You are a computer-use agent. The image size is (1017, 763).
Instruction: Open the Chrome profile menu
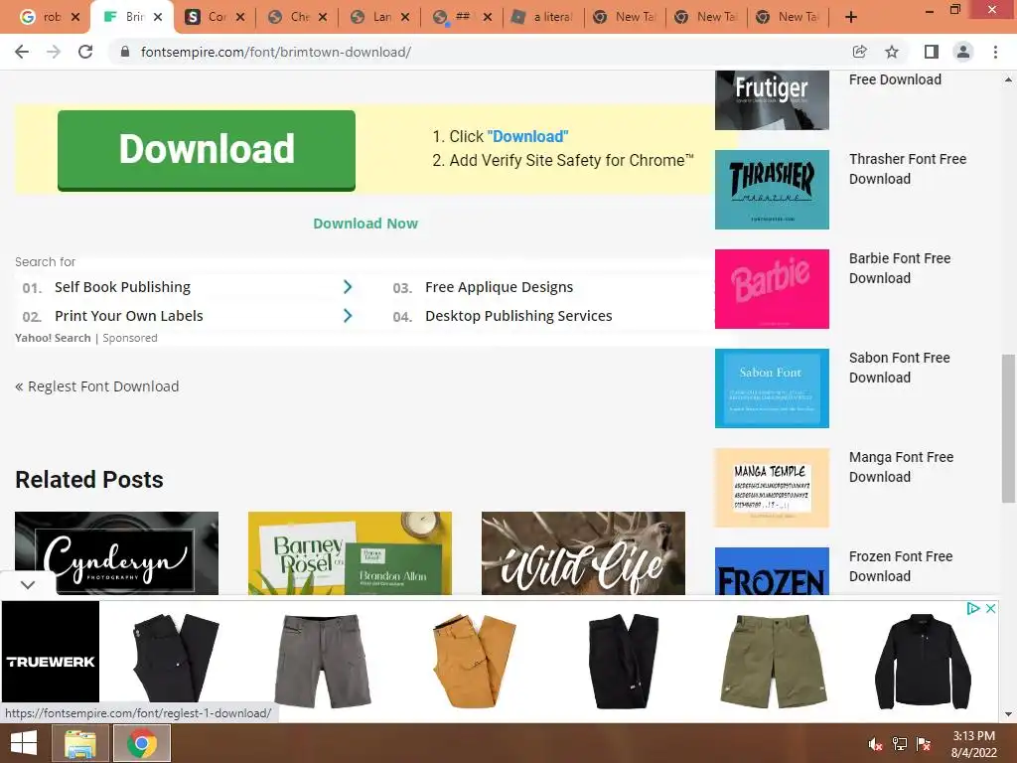pos(963,52)
